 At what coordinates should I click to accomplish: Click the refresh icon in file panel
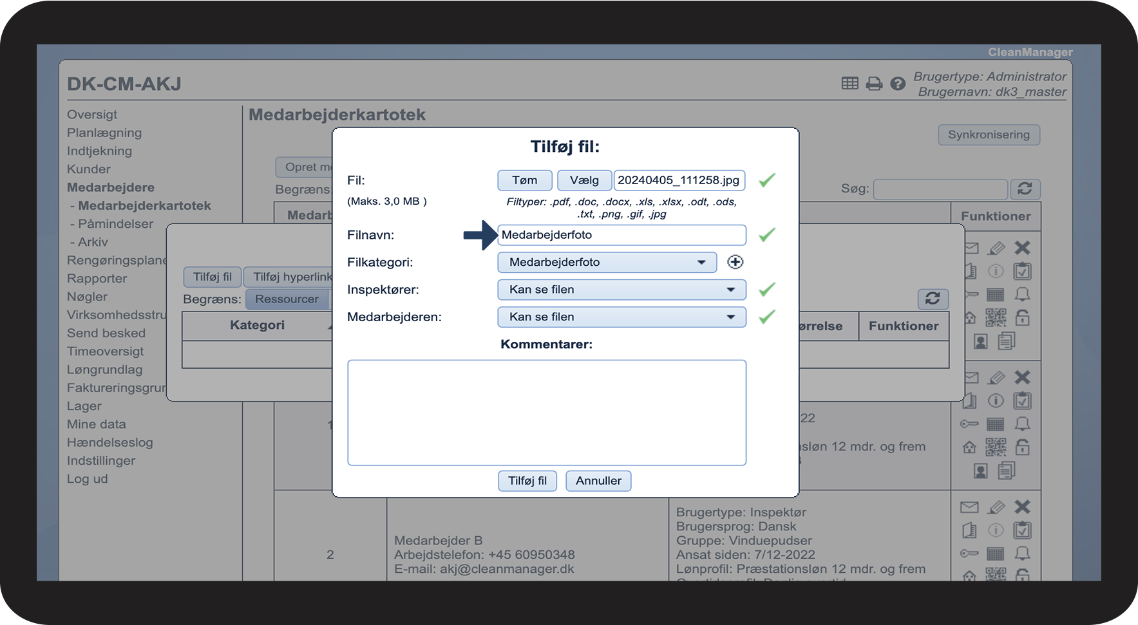coord(932,299)
